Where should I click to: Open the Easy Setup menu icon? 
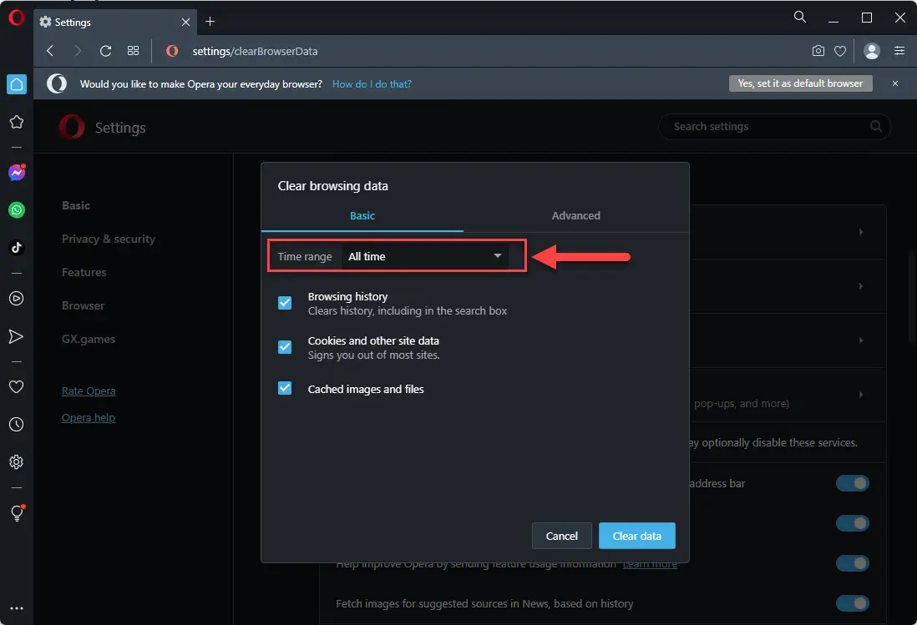(899, 51)
